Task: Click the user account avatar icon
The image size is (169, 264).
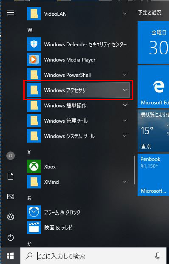Action: pyautogui.click(x=11, y=156)
